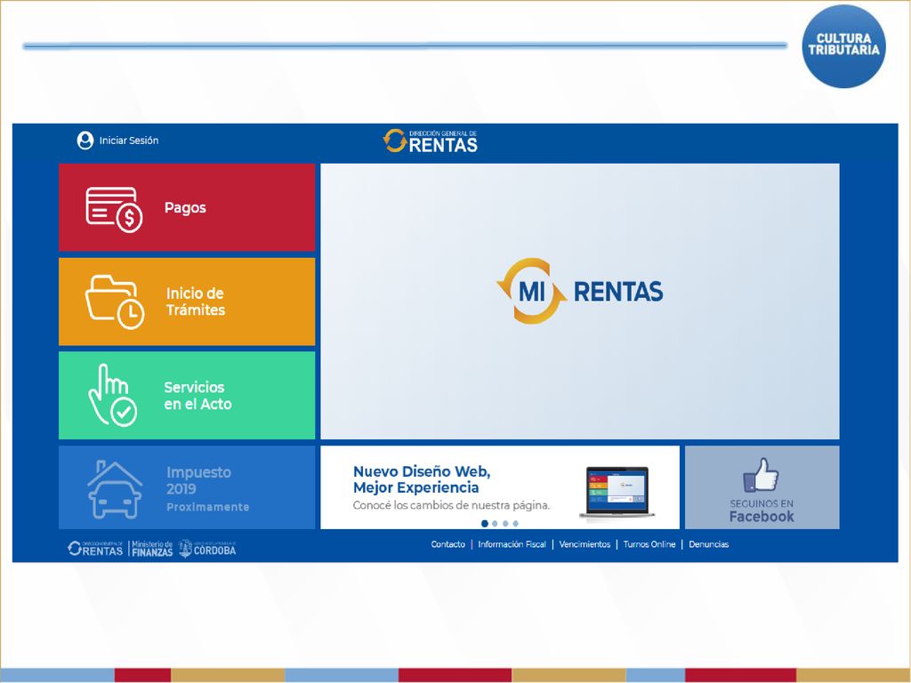Open the Inicio de Trámites label
Viewport: 911px width, 683px height.
pos(196,302)
